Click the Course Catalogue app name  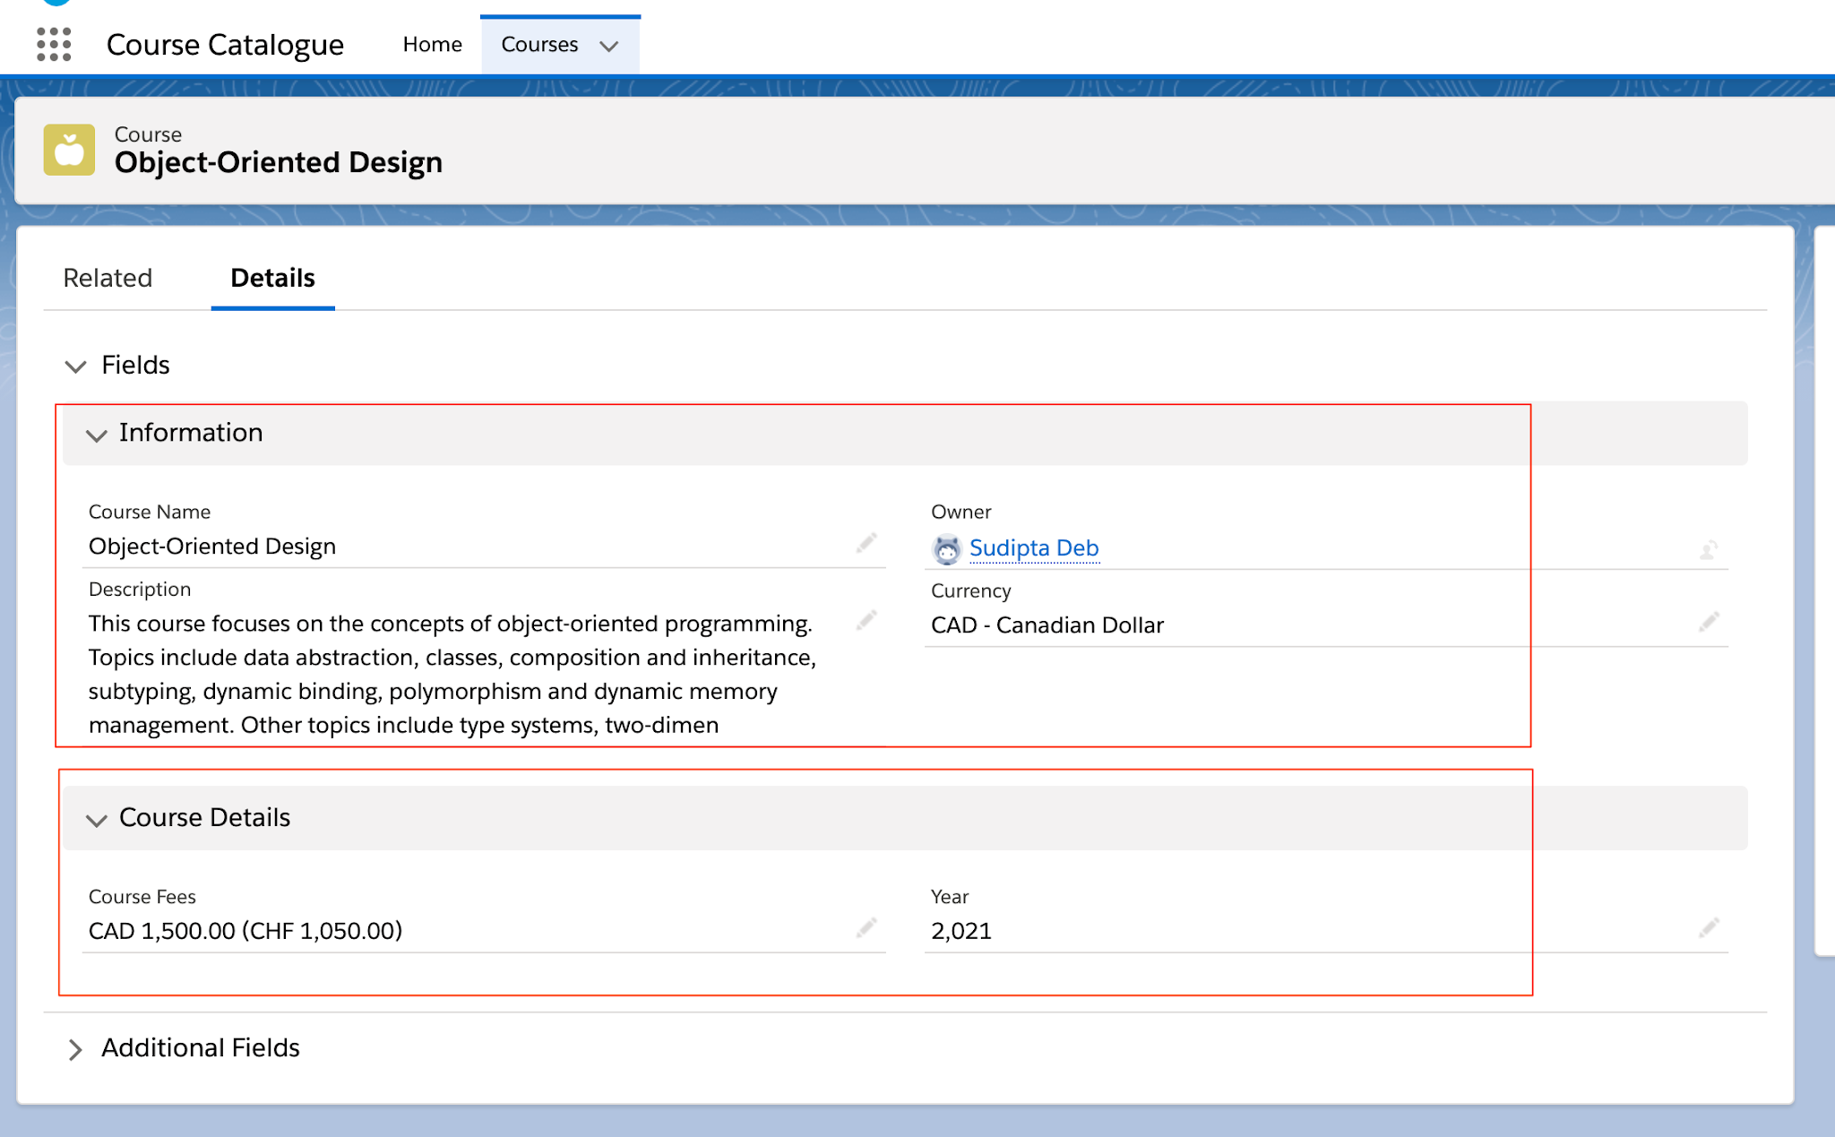225,44
